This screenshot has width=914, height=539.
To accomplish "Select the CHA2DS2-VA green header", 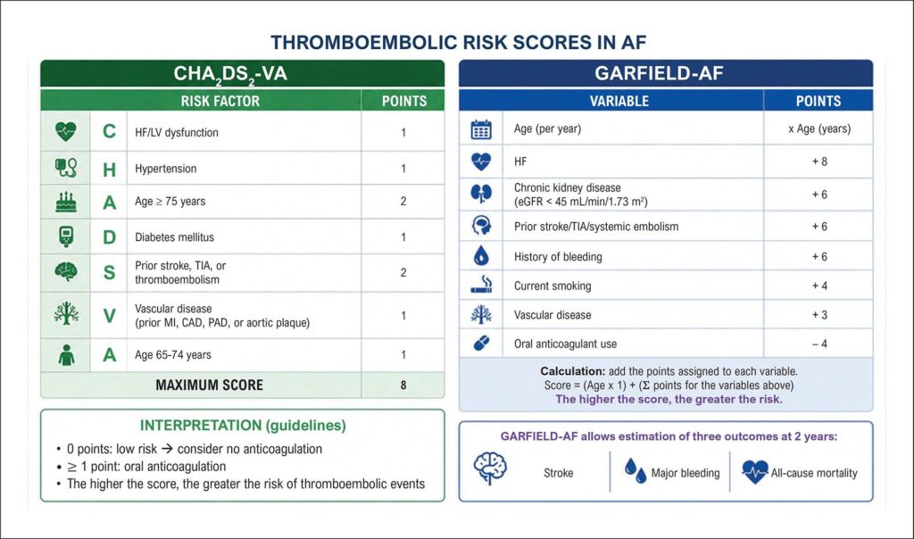I will coord(243,73).
